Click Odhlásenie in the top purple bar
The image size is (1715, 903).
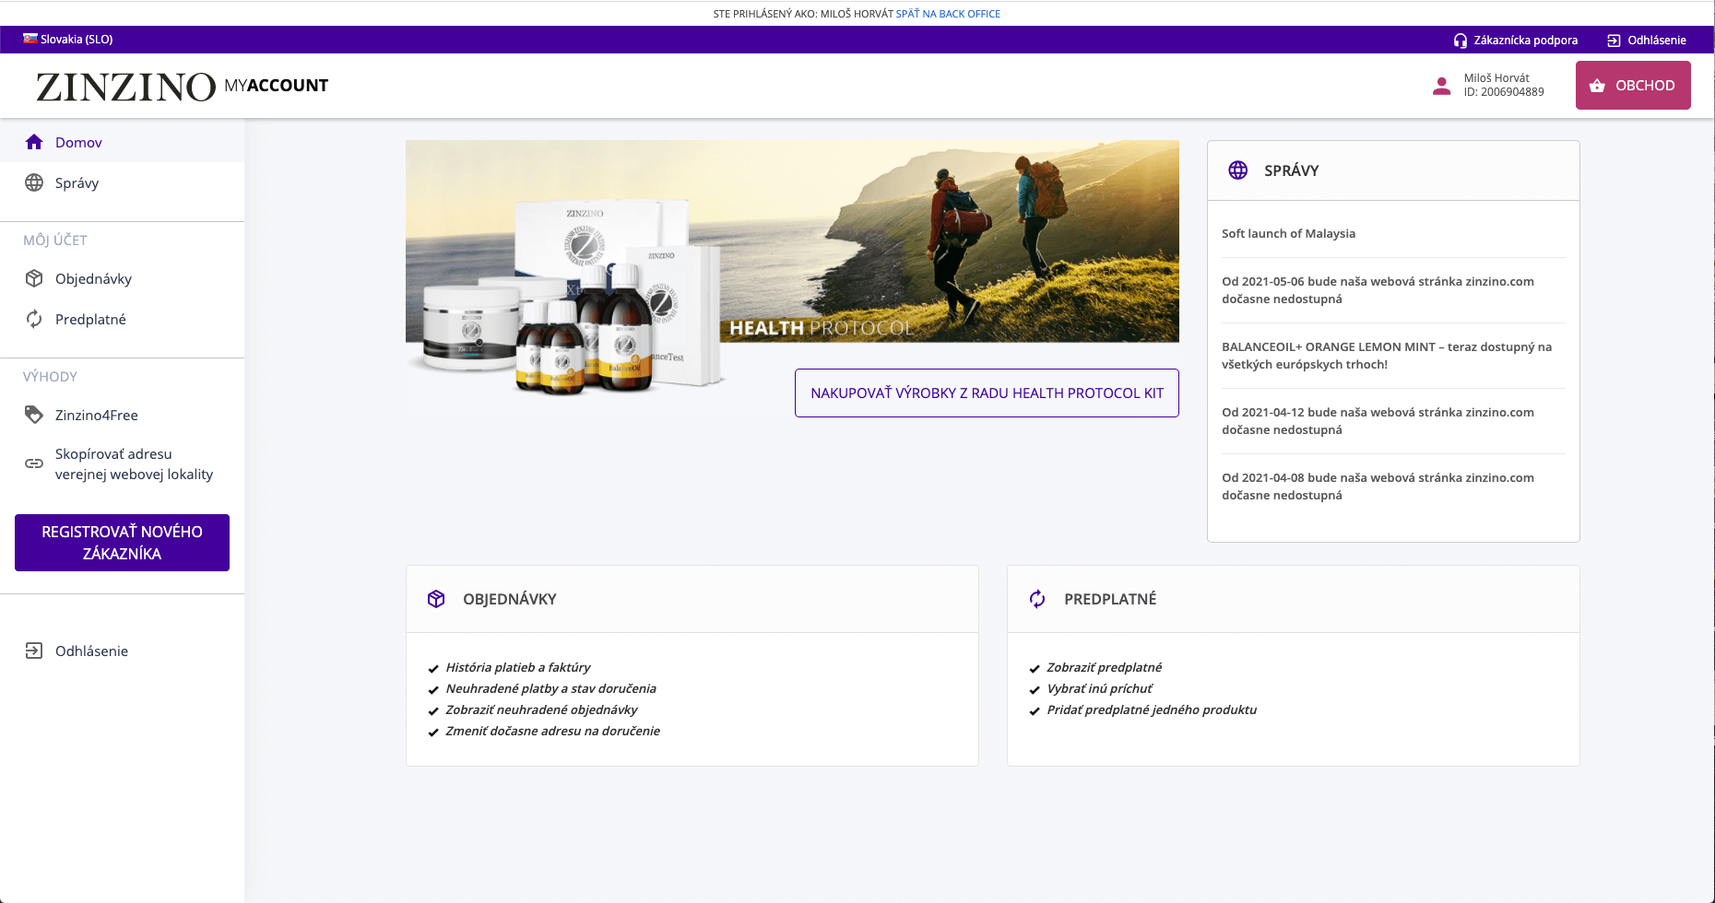1647,41
